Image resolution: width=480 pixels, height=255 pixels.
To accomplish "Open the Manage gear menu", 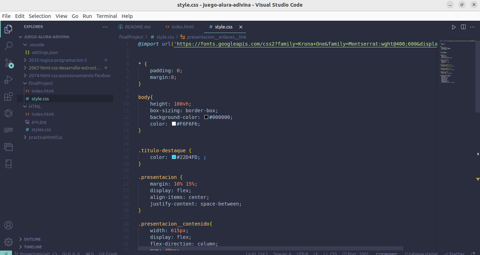I will pyautogui.click(x=8, y=242).
